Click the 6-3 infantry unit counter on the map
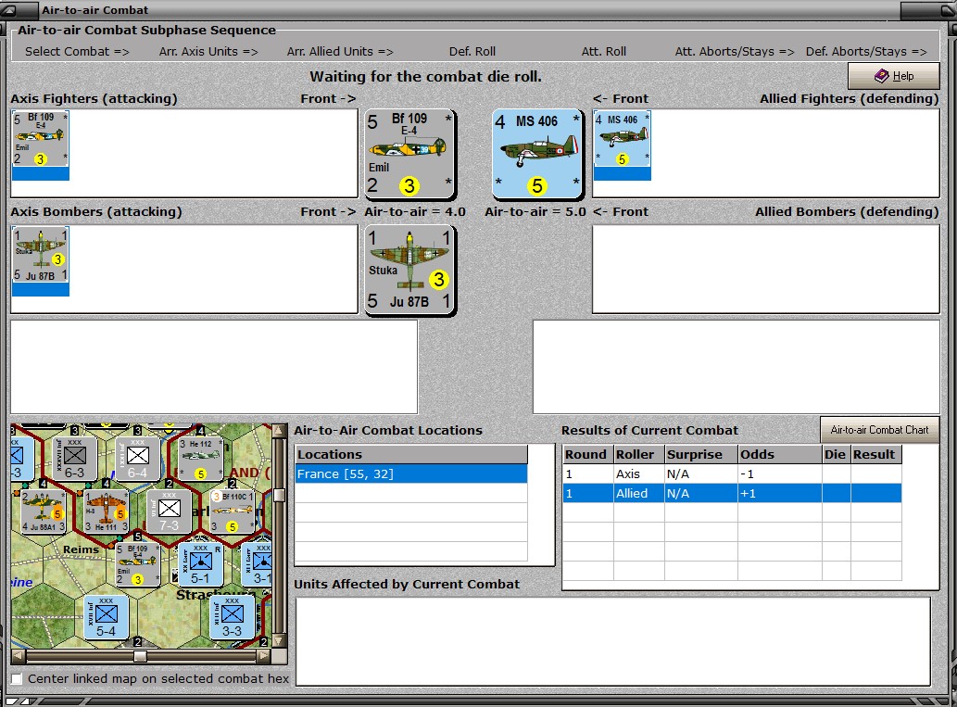957x707 pixels. tap(74, 459)
